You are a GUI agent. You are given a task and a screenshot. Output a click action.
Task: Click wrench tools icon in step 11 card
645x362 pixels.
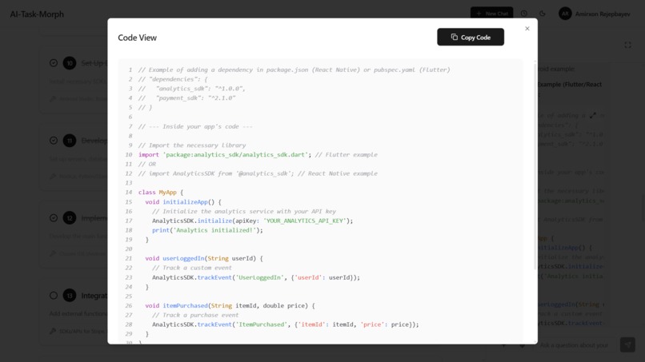tap(53, 177)
